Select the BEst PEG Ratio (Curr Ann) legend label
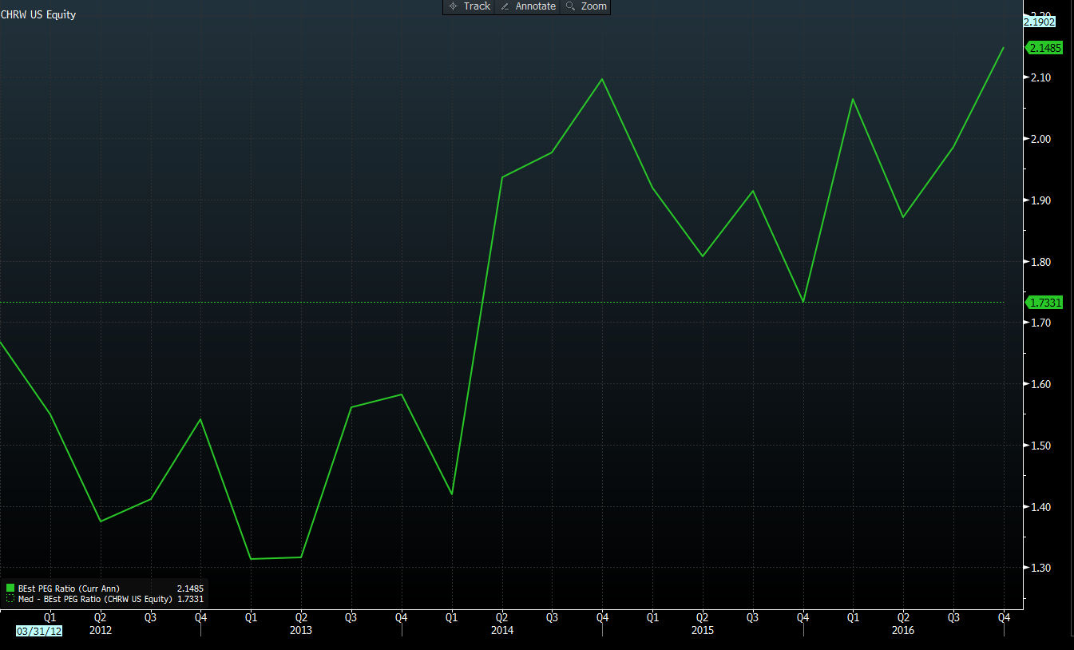 [69, 589]
